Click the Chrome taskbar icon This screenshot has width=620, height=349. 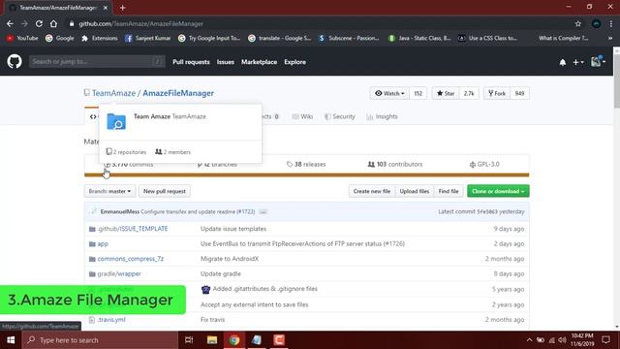(234, 340)
